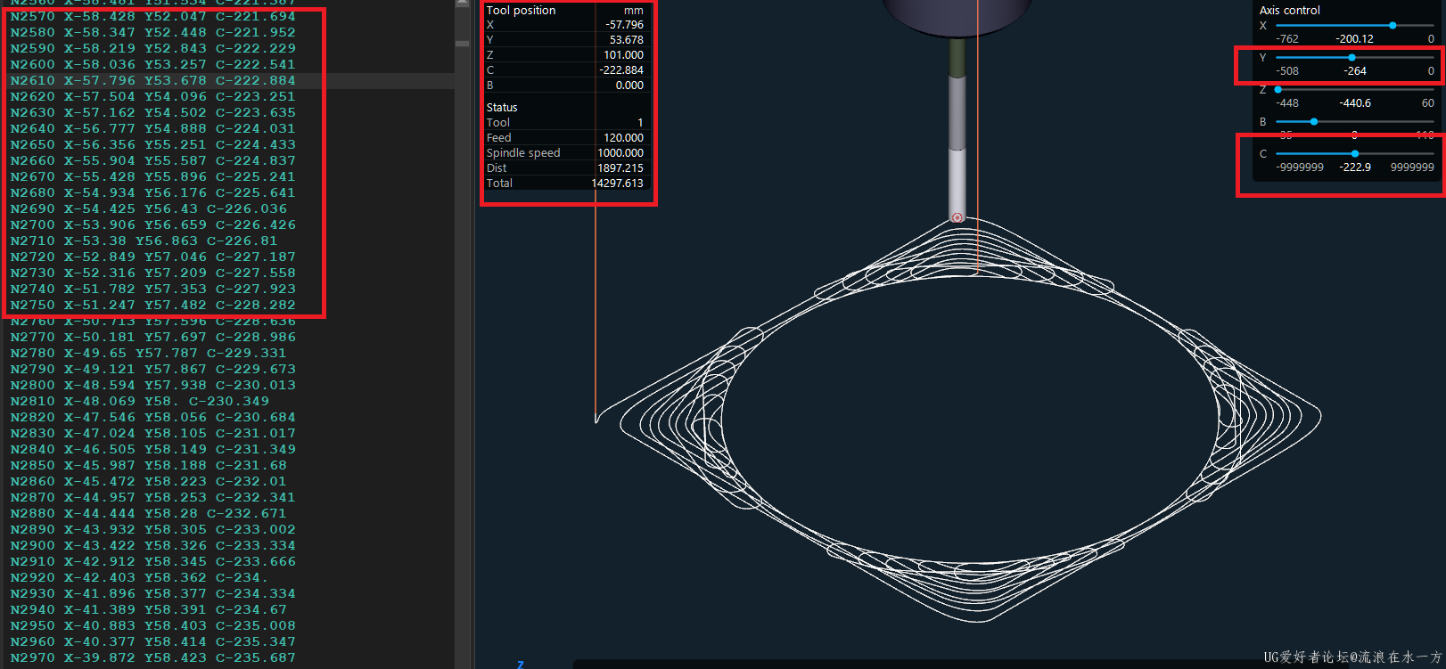Image resolution: width=1446 pixels, height=669 pixels.
Task: Select code line N2900 X-43.422 Y58.326
Action: click(152, 545)
